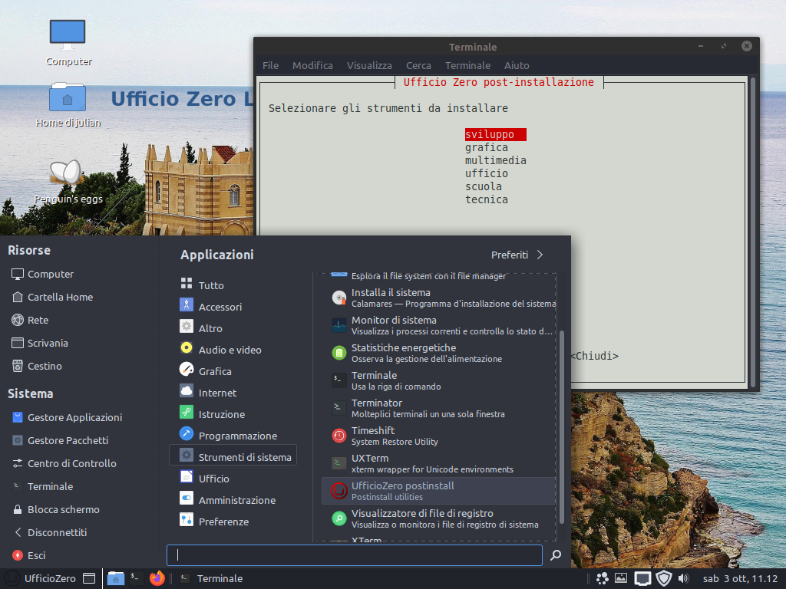Screen dimensions: 786x589
Task: Open Rete in Risorse
Action: pyautogui.click(x=30, y=320)
